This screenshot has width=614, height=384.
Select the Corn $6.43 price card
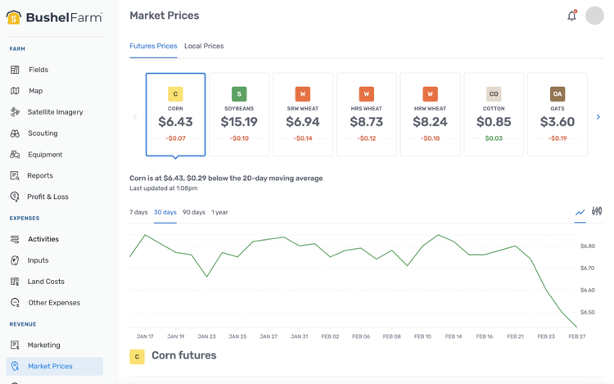[x=175, y=115]
